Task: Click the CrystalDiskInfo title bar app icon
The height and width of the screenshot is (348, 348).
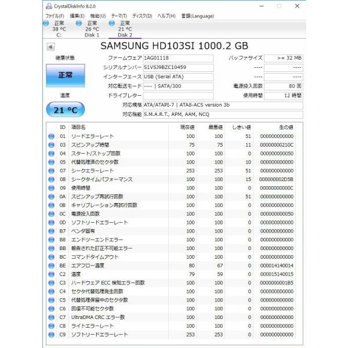Action: [x=49, y=6]
